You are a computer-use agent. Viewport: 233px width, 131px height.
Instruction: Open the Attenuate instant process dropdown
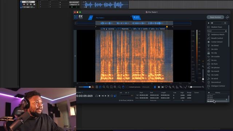[147, 87]
